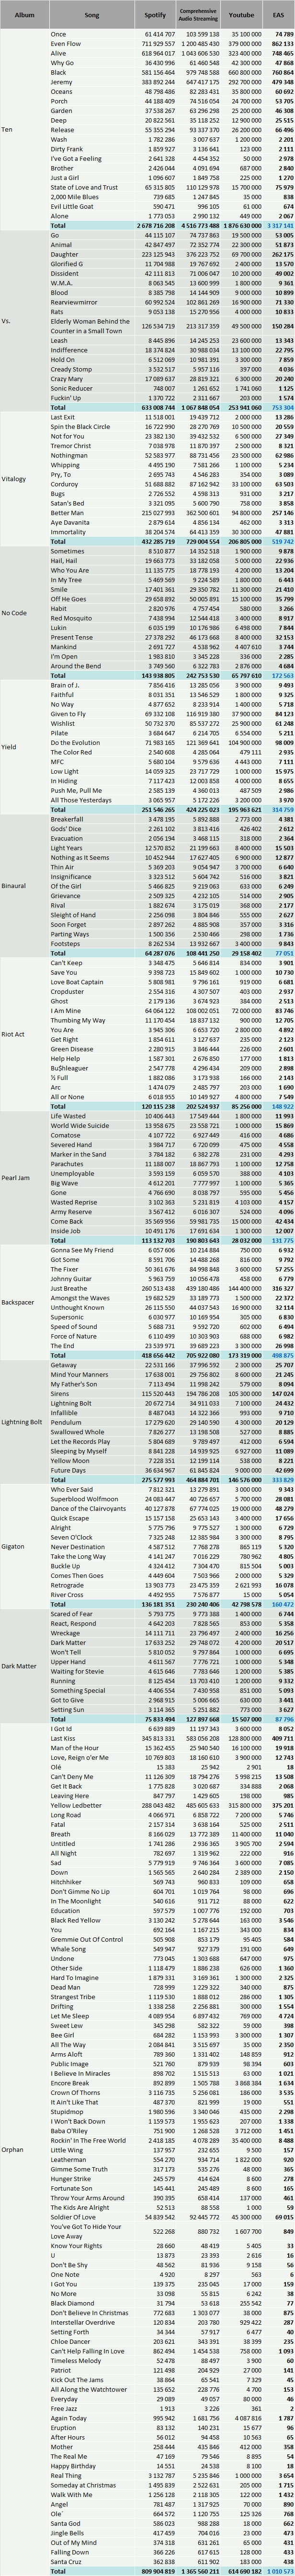Image resolution: width=295 pixels, height=2576 pixels.
Task: Click the song 'Sirens'
Action: [x=60, y=1393]
